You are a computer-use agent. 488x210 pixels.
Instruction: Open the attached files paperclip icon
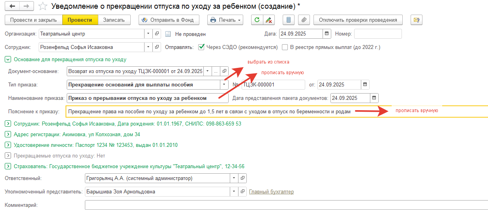(304, 20)
